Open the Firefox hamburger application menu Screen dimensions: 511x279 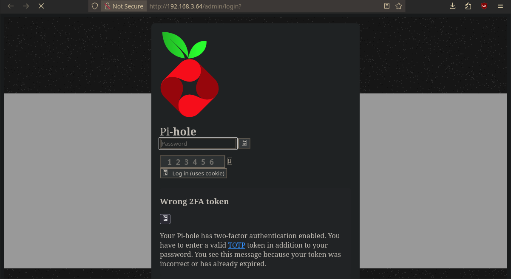coord(500,6)
